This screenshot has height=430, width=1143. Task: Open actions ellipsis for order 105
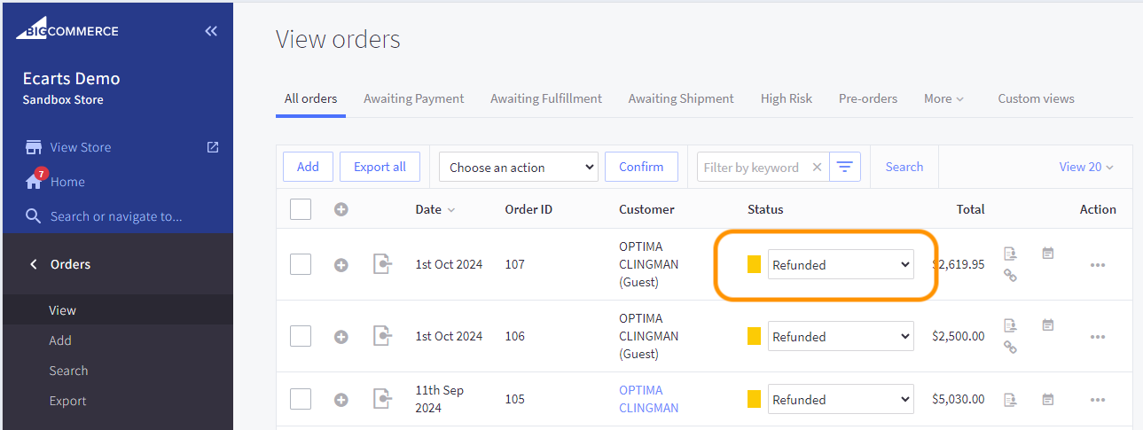pos(1098,400)
